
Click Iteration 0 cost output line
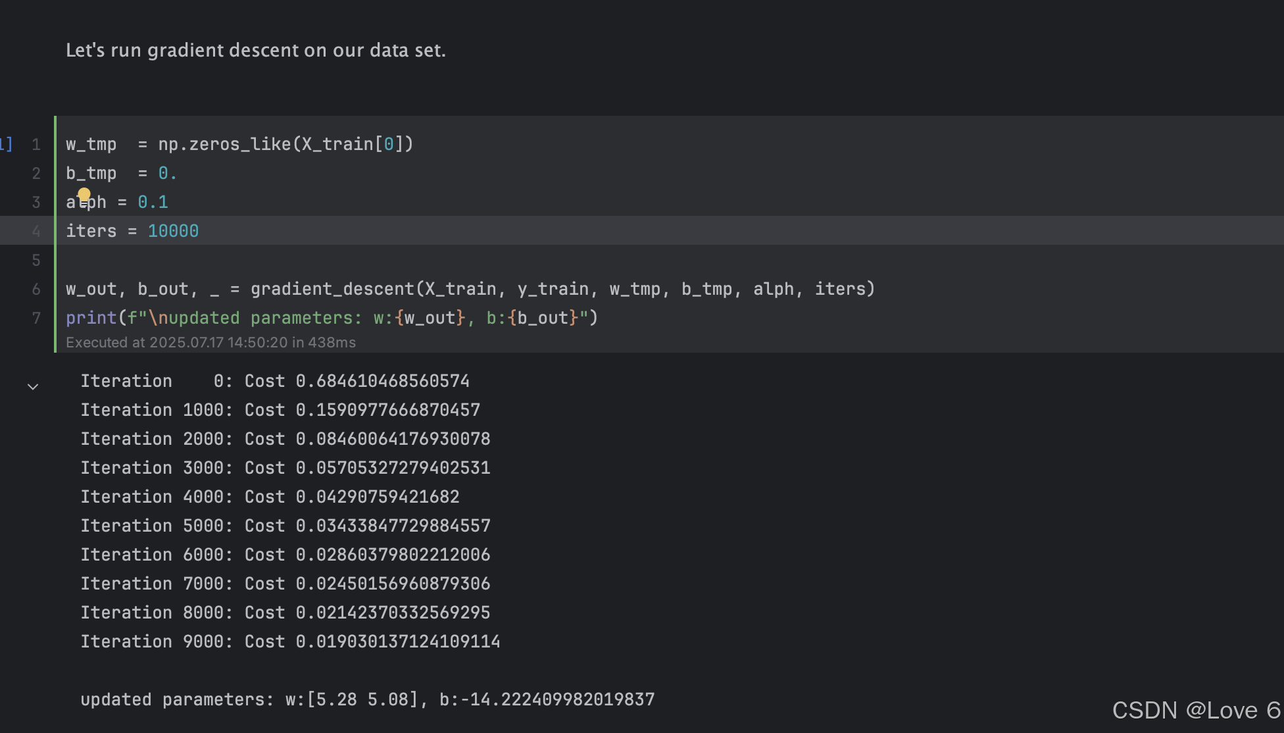pos(275,381)
